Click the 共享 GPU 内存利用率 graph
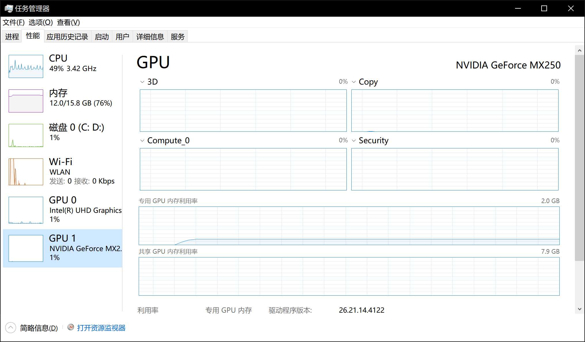Image resolution: width=585 pixels, height=342 pixels. coord(349,276)
